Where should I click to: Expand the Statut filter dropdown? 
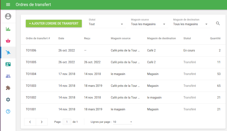click(x=107, y=24)
